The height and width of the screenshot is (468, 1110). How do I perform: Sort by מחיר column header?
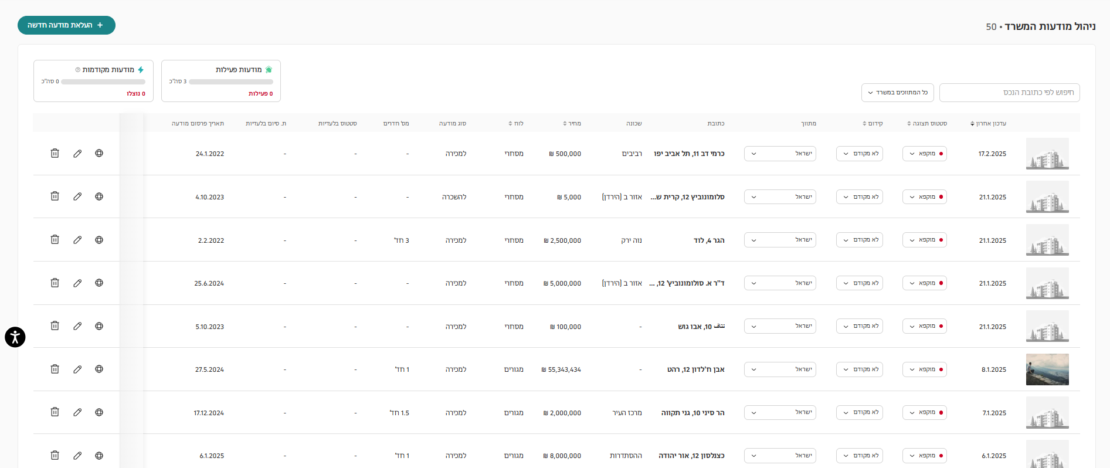click(572, 124)
